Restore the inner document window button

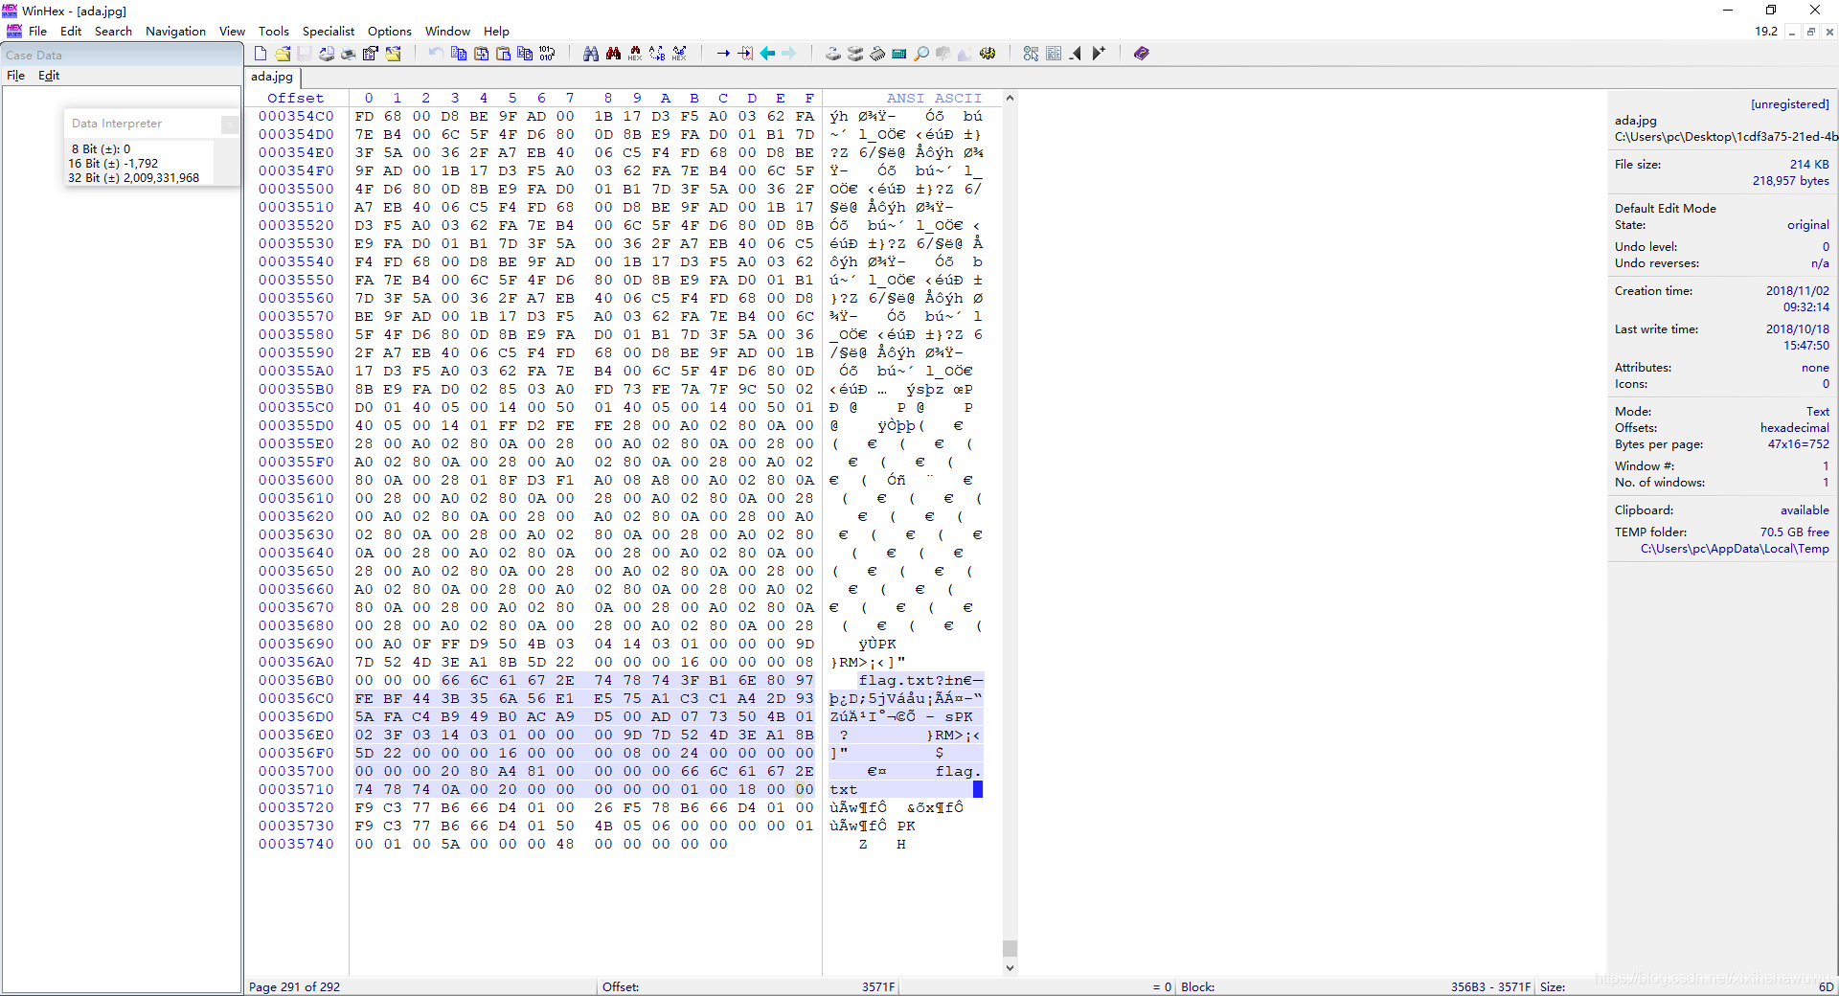pyautogui.click(x=1811, y=32)
